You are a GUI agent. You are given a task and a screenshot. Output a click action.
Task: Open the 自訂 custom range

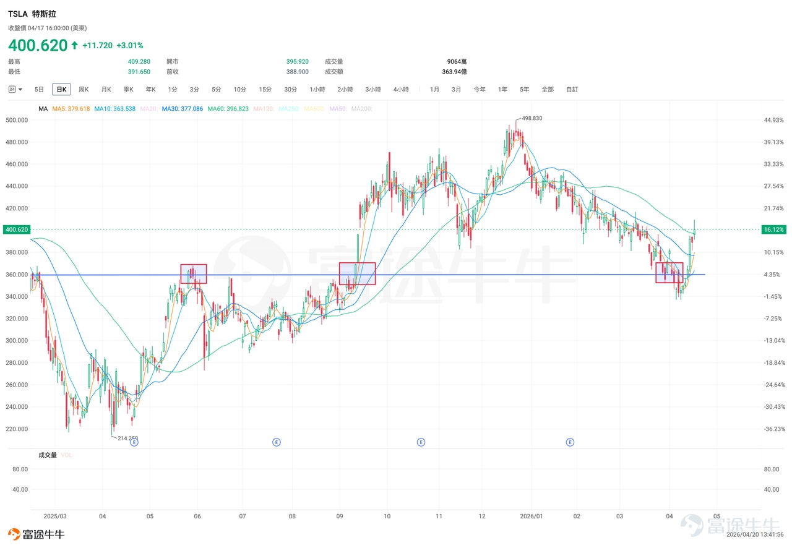(572, 90)
